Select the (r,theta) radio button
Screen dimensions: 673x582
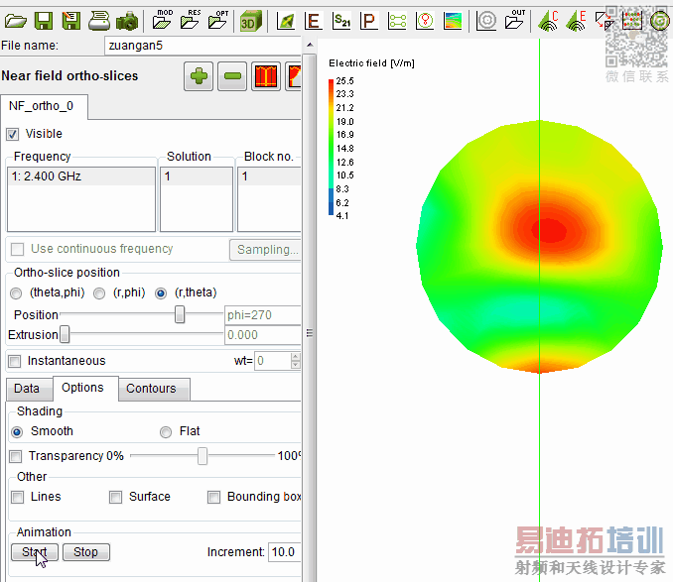[x=161, y=293]
